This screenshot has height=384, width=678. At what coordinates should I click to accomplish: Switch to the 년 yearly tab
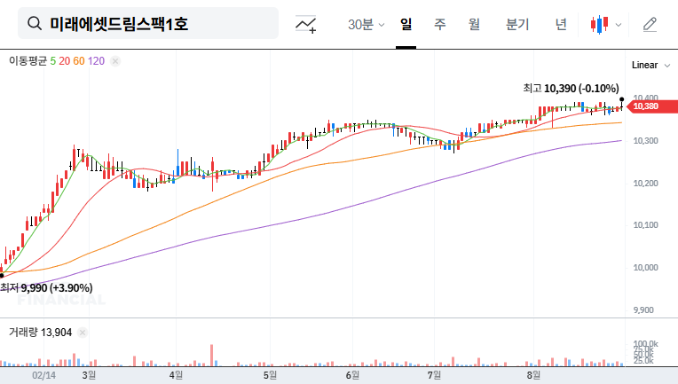561,24
